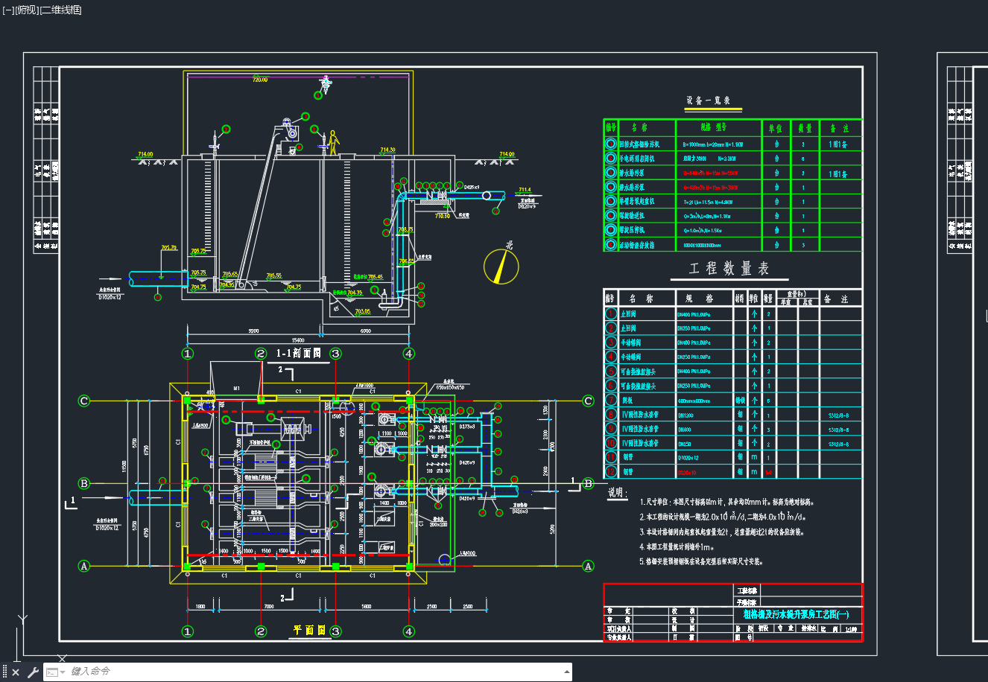
Task: Click red row number 7 in quantity table
Action: 610,401
